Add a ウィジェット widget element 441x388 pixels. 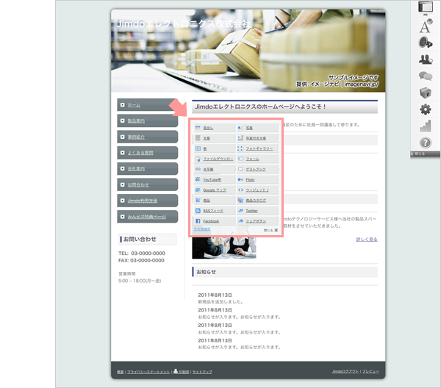(x=257, y=190)
